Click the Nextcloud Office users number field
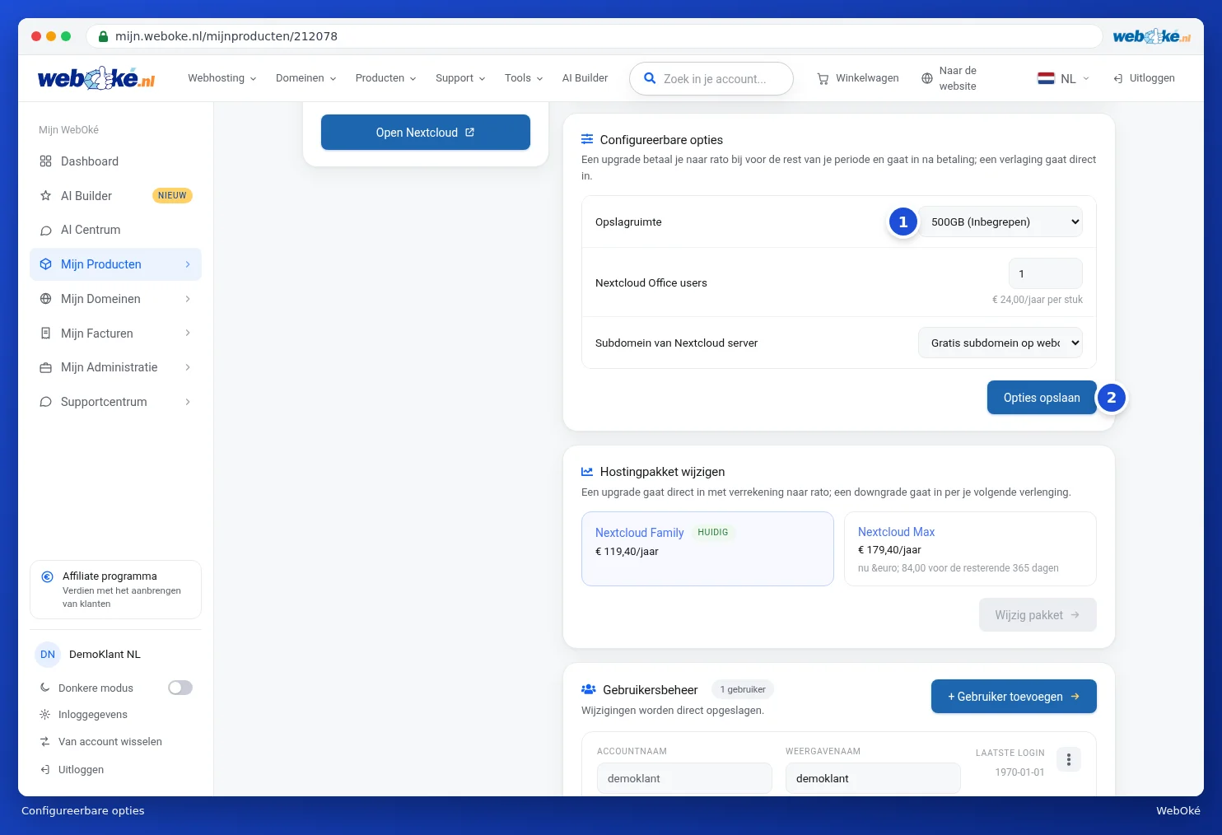Screen dimensions: 1222x835 coord(1046,273)
